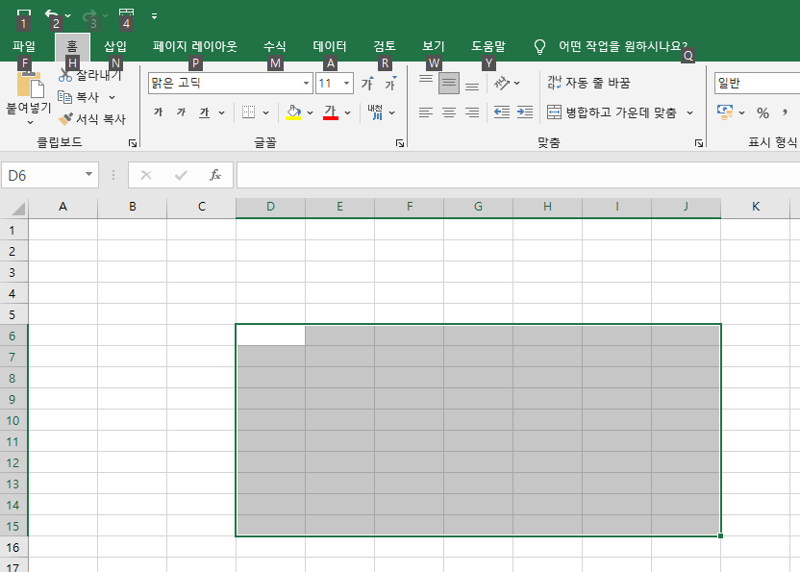Switch to the 검토 (Review) tab
800x572 pixels.
click(x=385, y=46)
